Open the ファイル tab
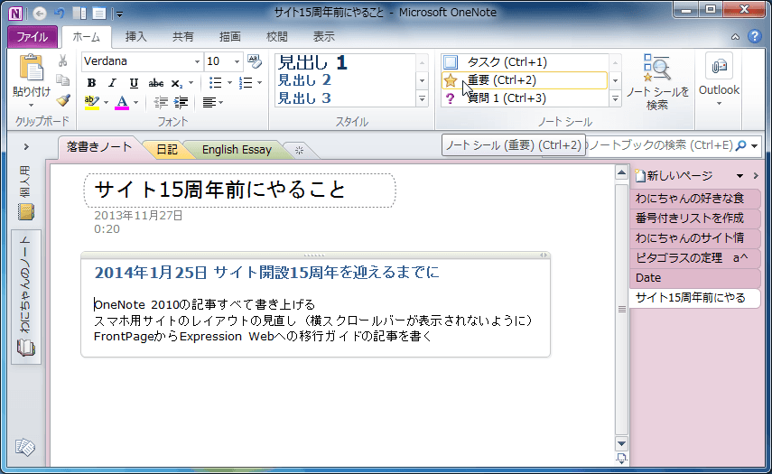Viewport: 772px width, 474px height. click(x=33, y=37)
